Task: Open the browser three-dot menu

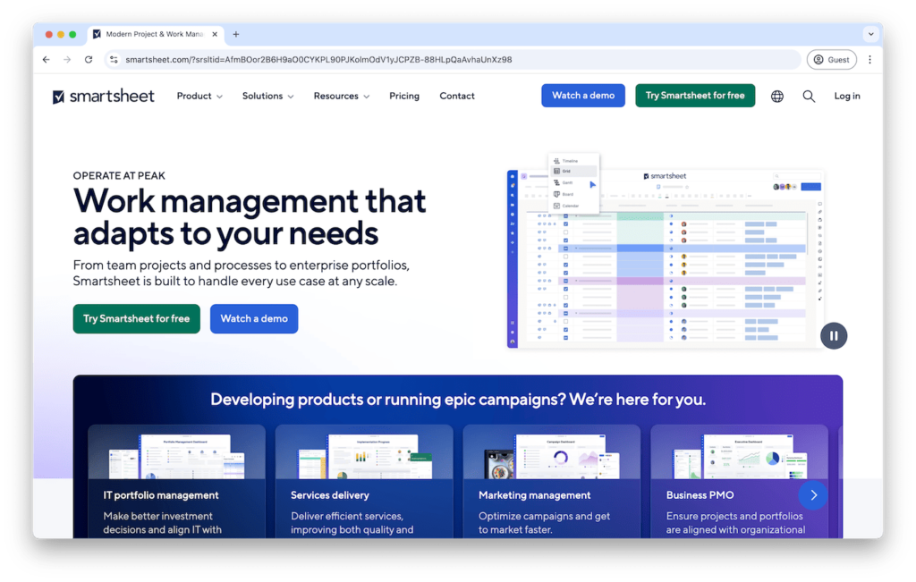Action: point(869,60)
